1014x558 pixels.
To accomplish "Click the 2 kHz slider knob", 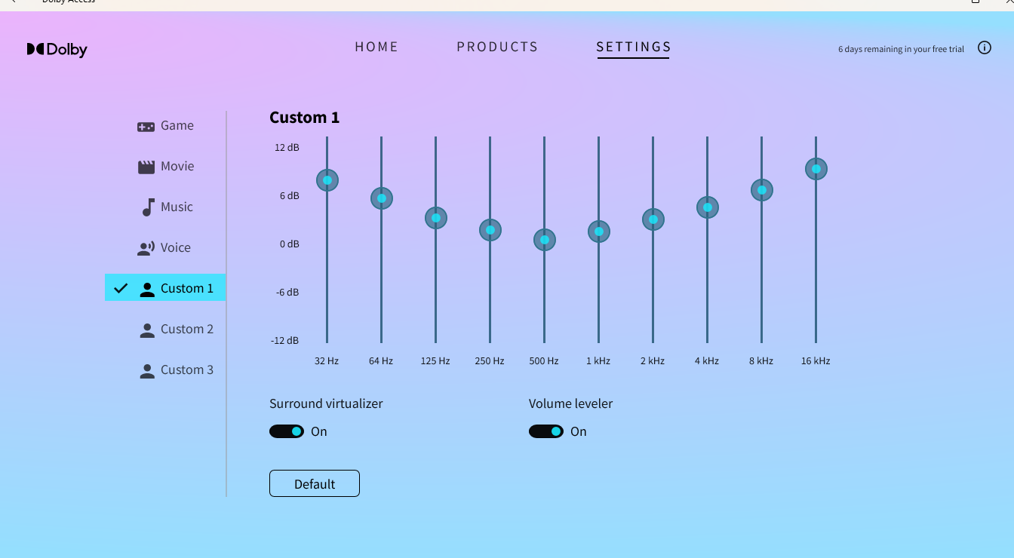I will pyautogui.click(x=653, y=219).
